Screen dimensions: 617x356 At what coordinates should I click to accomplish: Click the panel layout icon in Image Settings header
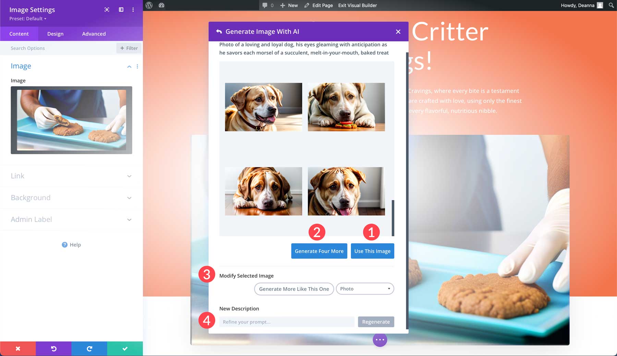[x=121, y=10]
